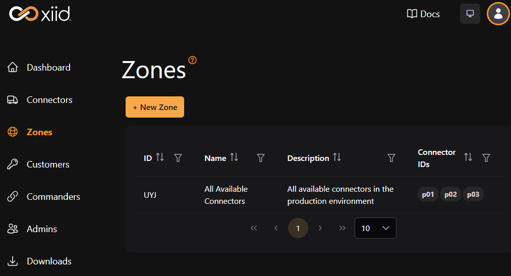Click the Zones help question mark icon
The image size is (511, 276).
(x=192, y=60)
